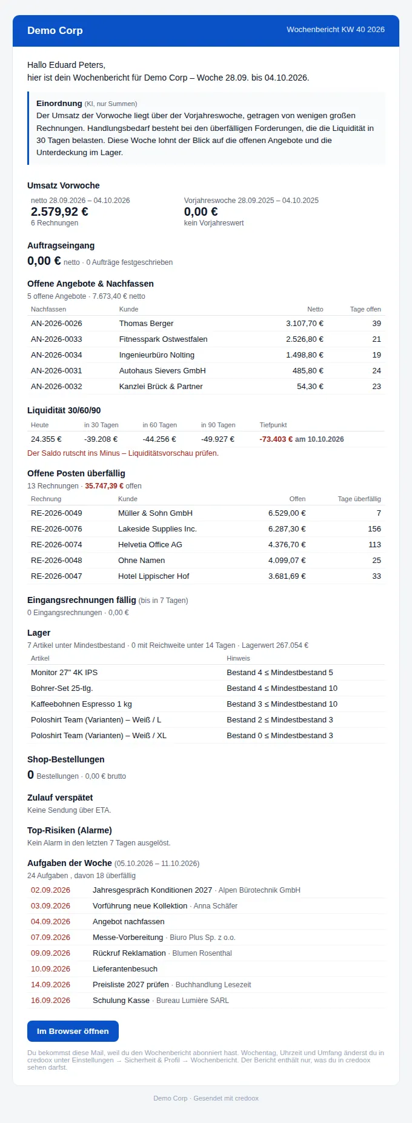This screenshot has height=1123, width=412.
Task: Click invoice RE-2026-0047
Action: [56, 576]
